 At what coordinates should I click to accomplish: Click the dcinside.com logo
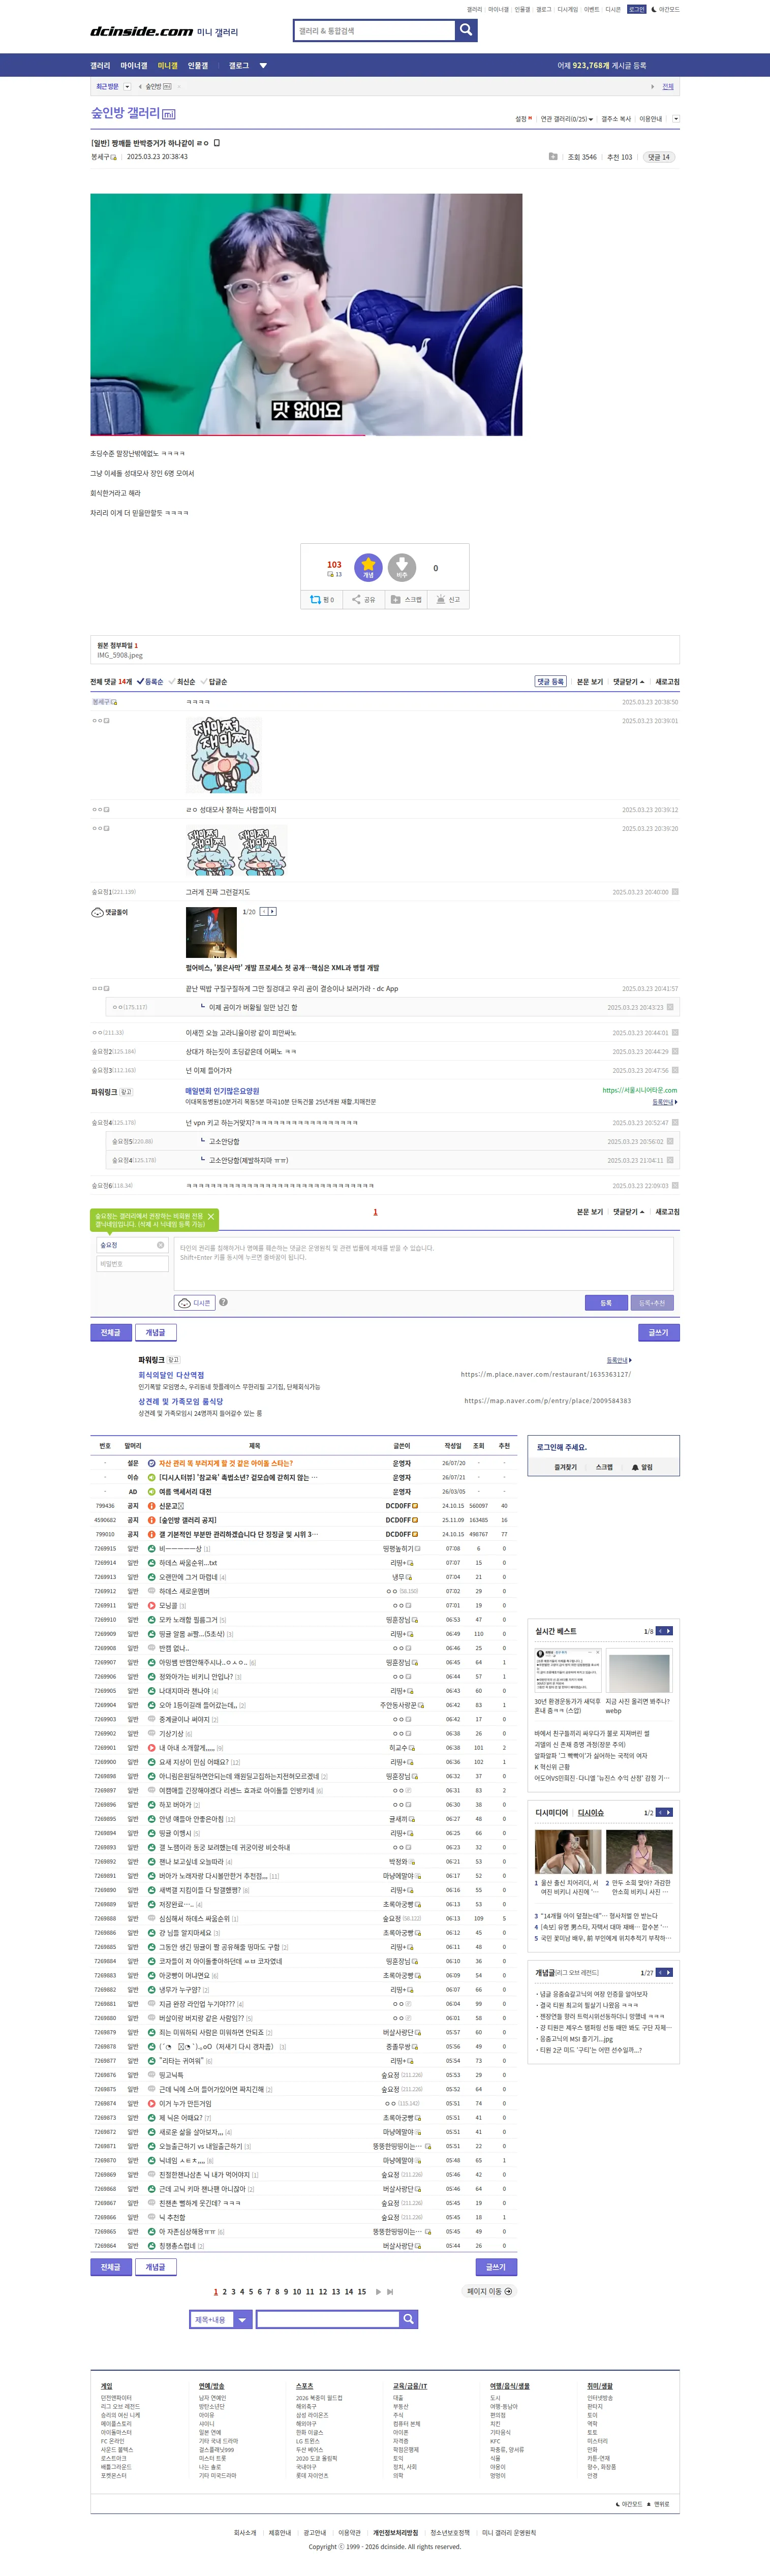pos(142,31)
